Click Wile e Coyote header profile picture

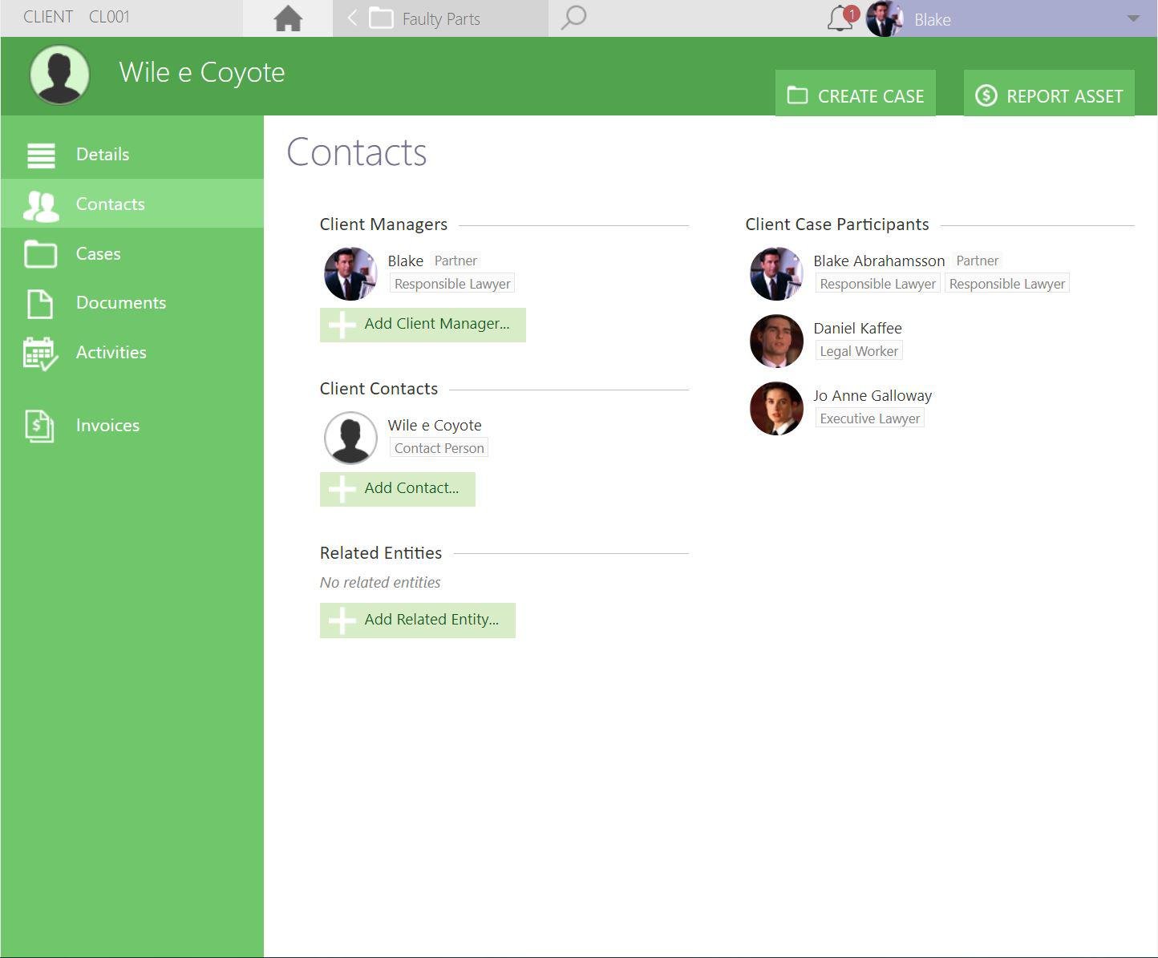coord(59,75)
